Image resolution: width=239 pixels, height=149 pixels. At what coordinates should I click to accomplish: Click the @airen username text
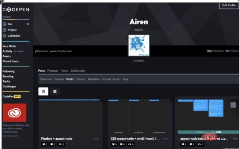[x=139, y=30]
